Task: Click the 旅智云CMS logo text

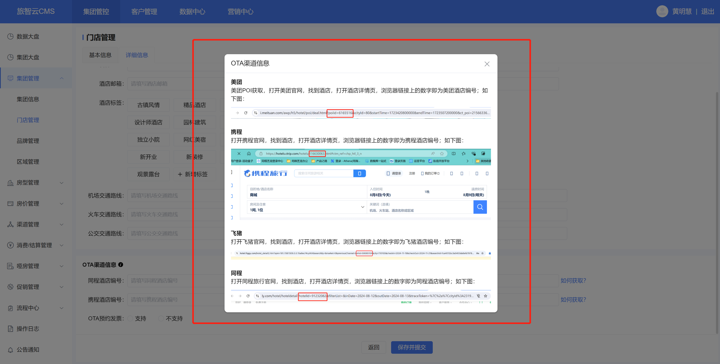Action: [x=36, y=12]
